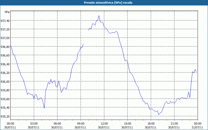Image resolution: width=208 pixels, height=130 pixels.
Task: Click the 'Presión atmosférica [hPa] escala' title
Action: 108,3
